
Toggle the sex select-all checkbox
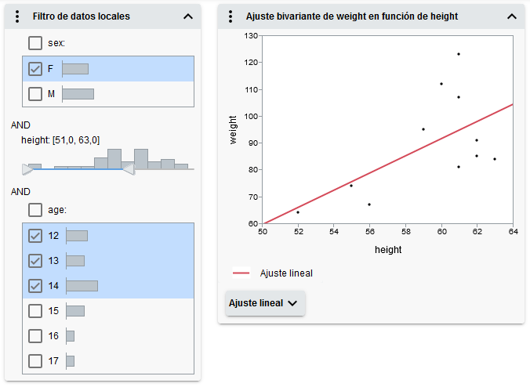click(35, 43)
